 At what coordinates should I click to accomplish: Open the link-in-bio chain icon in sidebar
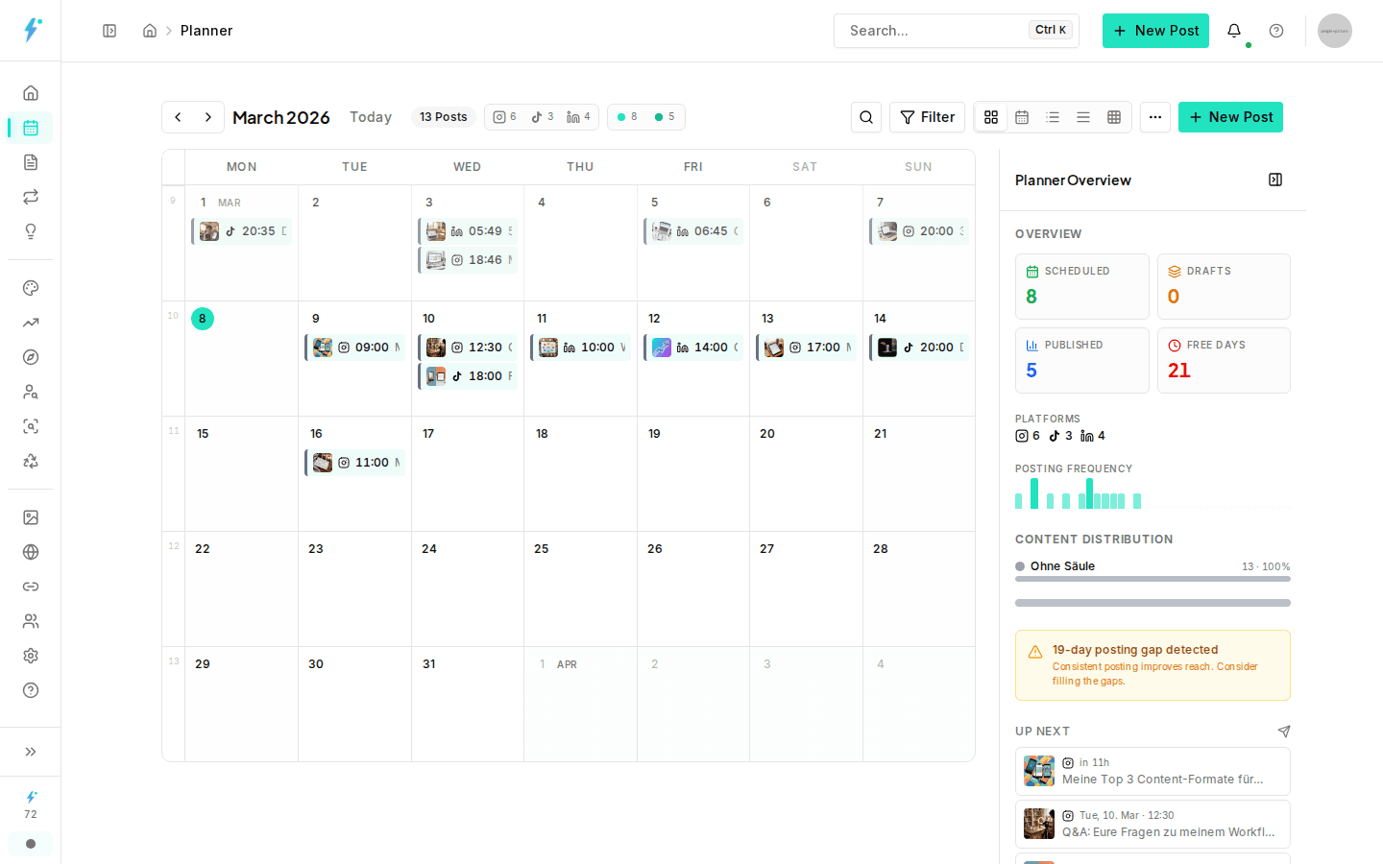pos(30,586)
